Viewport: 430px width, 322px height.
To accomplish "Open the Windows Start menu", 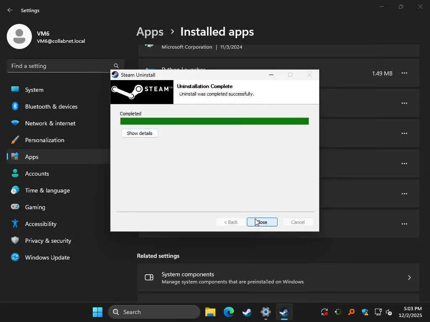I will [97, 312].
